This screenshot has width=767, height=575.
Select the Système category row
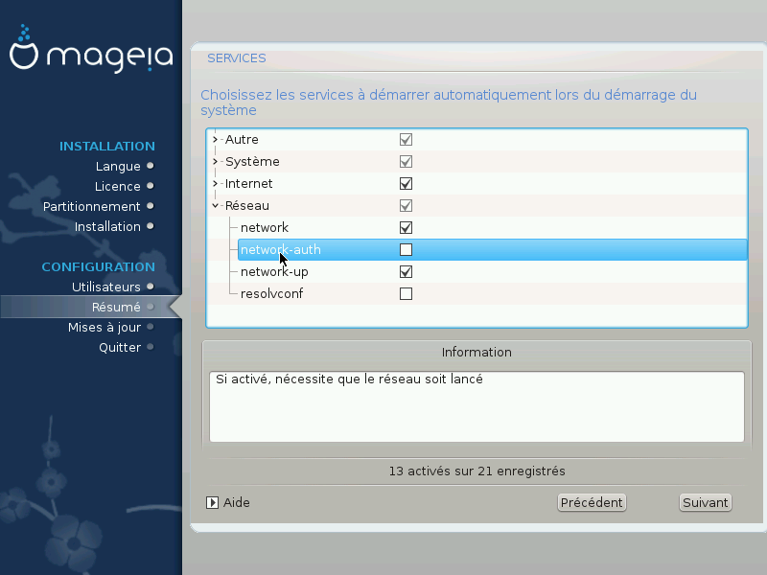click(476, 162)
